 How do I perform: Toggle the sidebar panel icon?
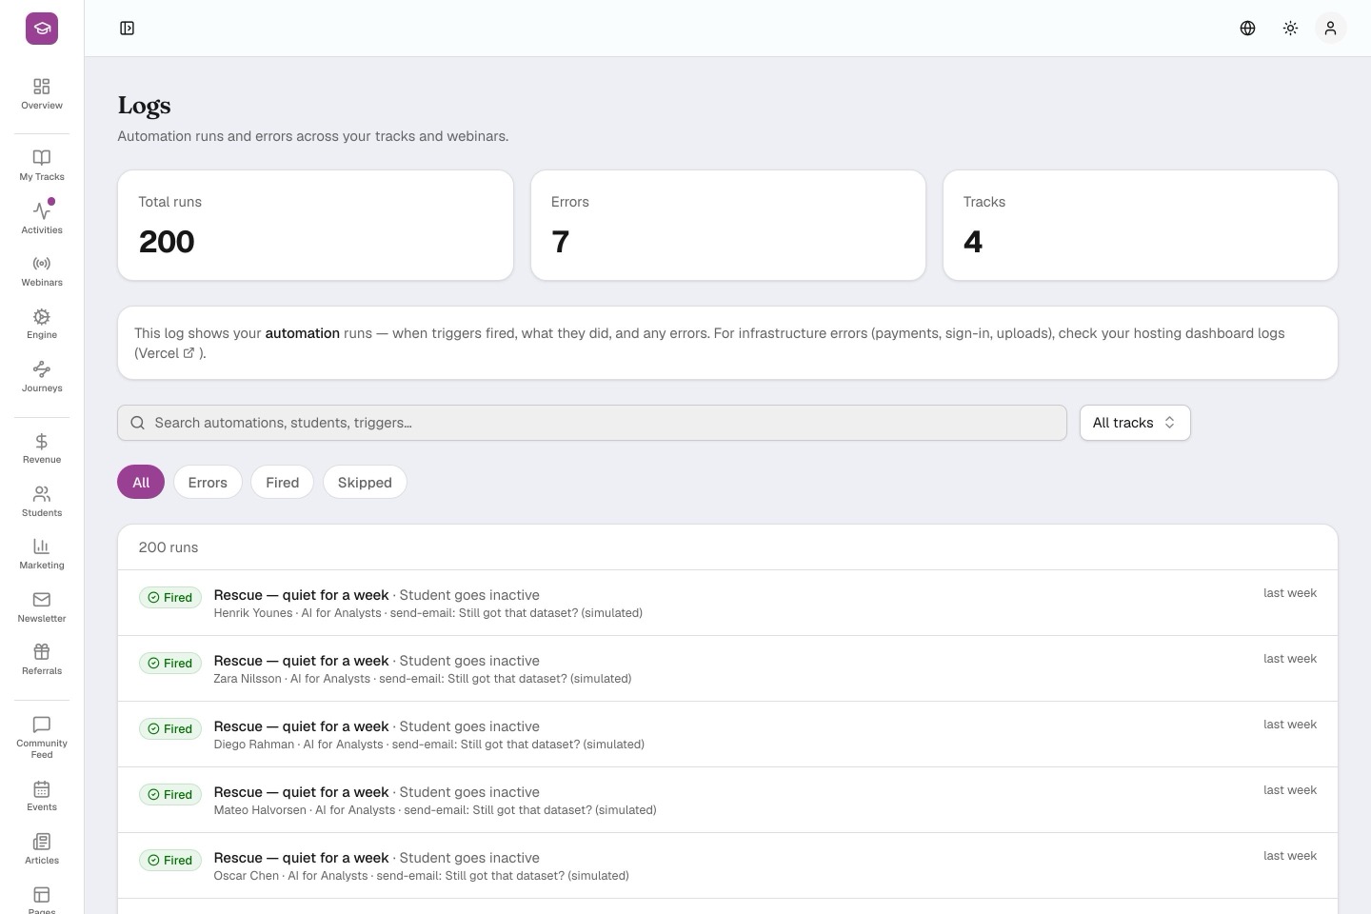point(128,29)
